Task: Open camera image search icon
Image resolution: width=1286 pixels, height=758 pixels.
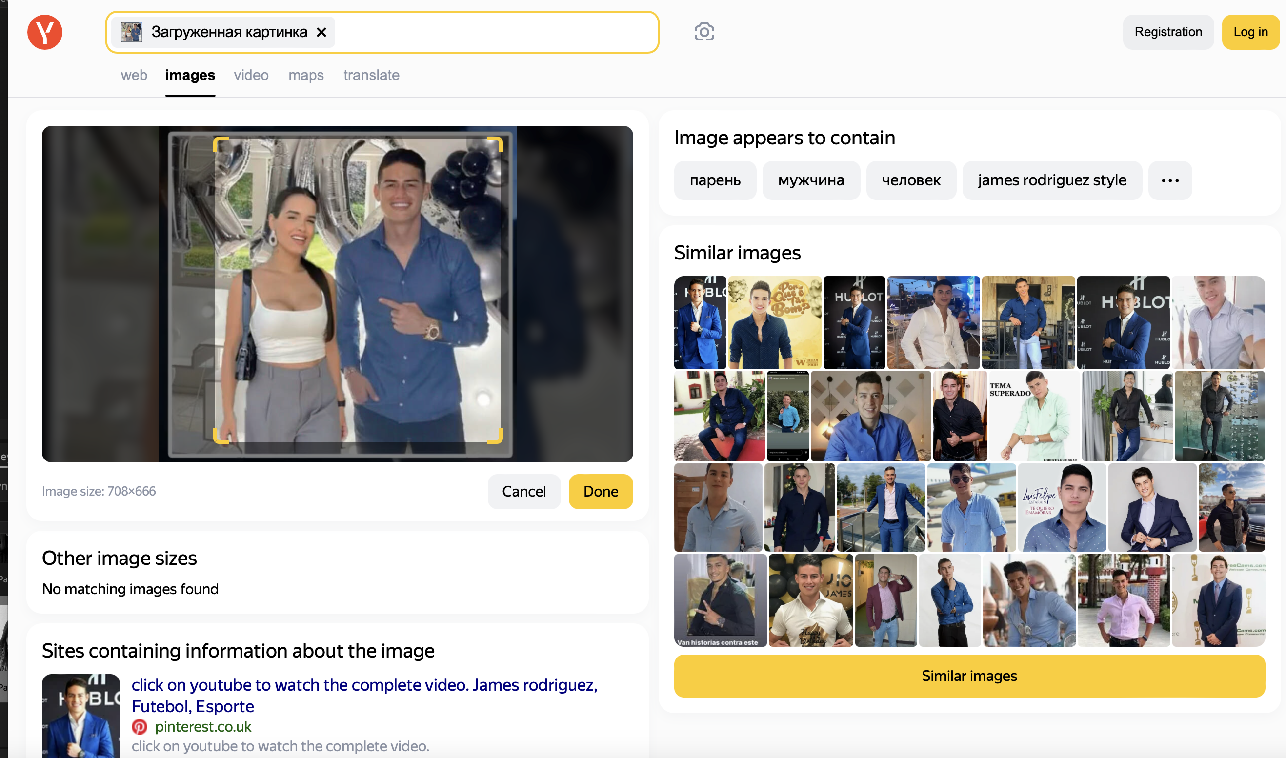Action: click(704, 32)
